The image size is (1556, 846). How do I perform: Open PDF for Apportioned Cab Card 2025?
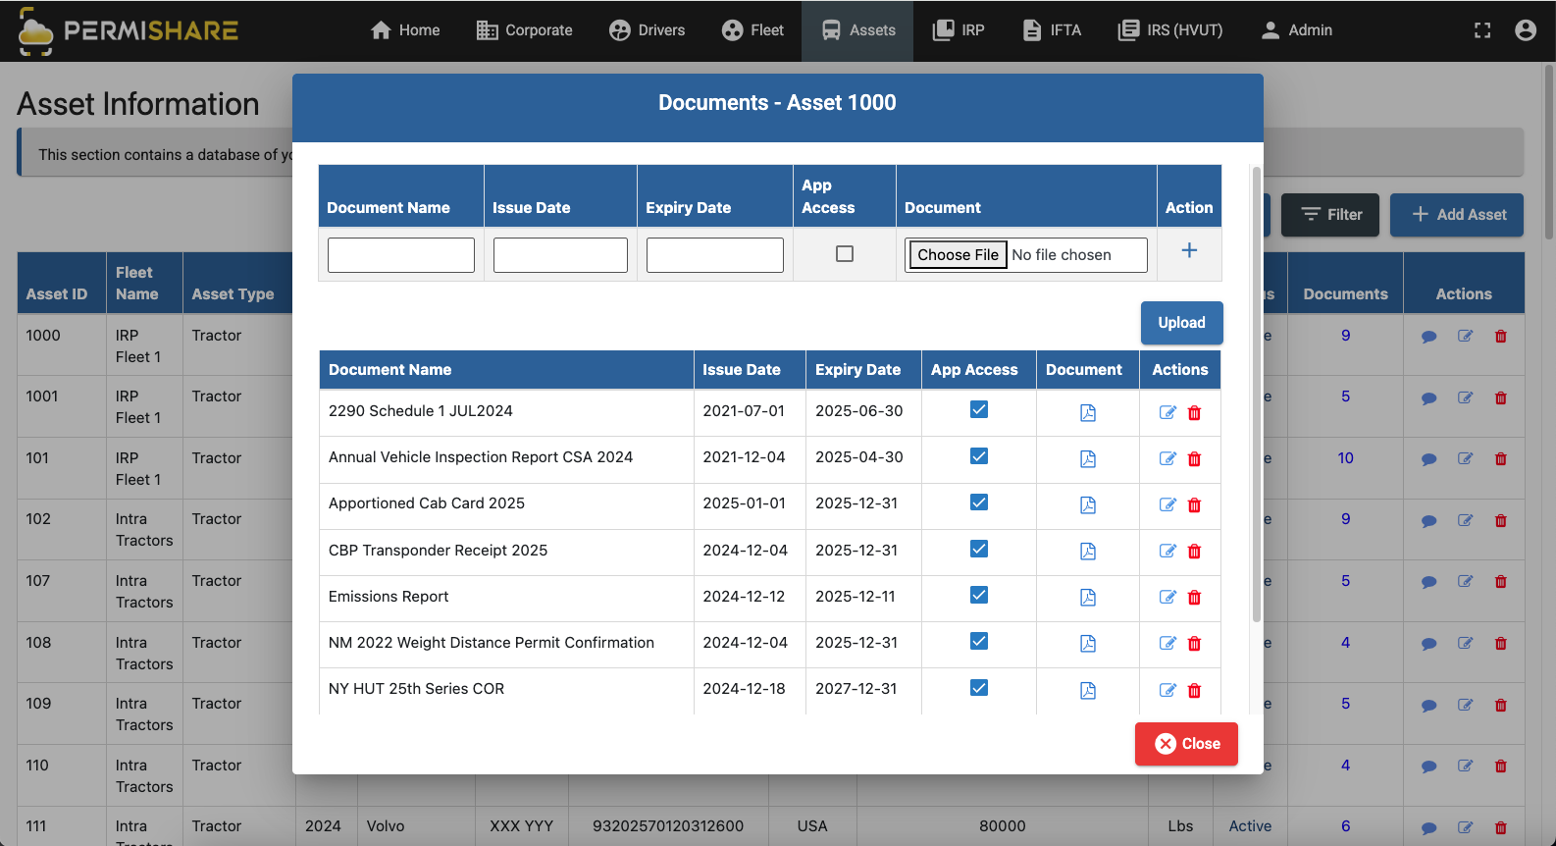click(1087, 505)
